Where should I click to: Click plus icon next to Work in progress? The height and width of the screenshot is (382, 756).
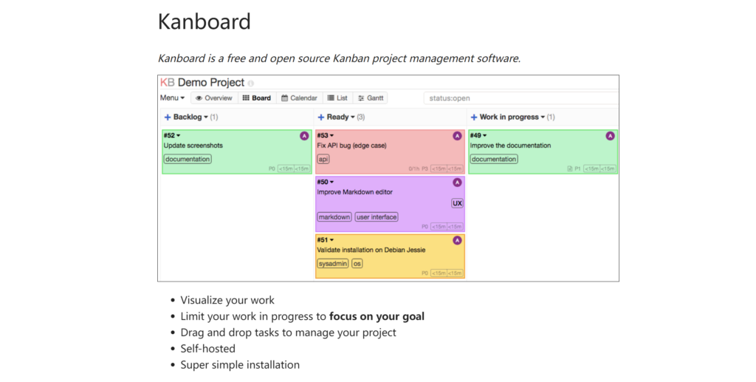point(474,117)
